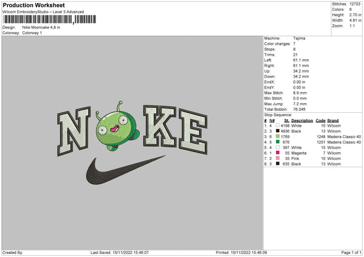
Task: Click the Created By footer label
Action: tap(13, 252)
